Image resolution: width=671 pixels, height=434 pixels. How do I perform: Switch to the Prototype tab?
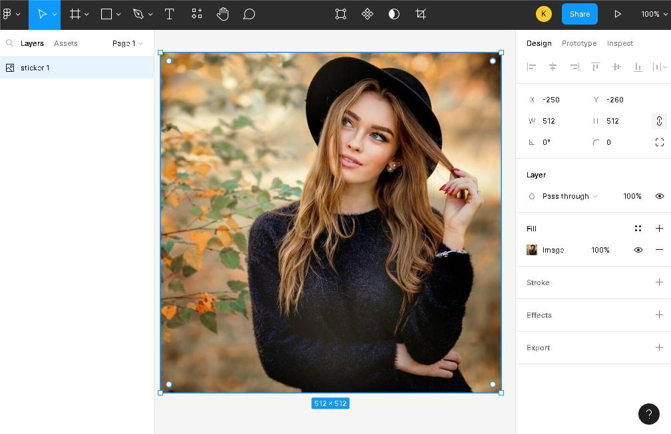578,43
